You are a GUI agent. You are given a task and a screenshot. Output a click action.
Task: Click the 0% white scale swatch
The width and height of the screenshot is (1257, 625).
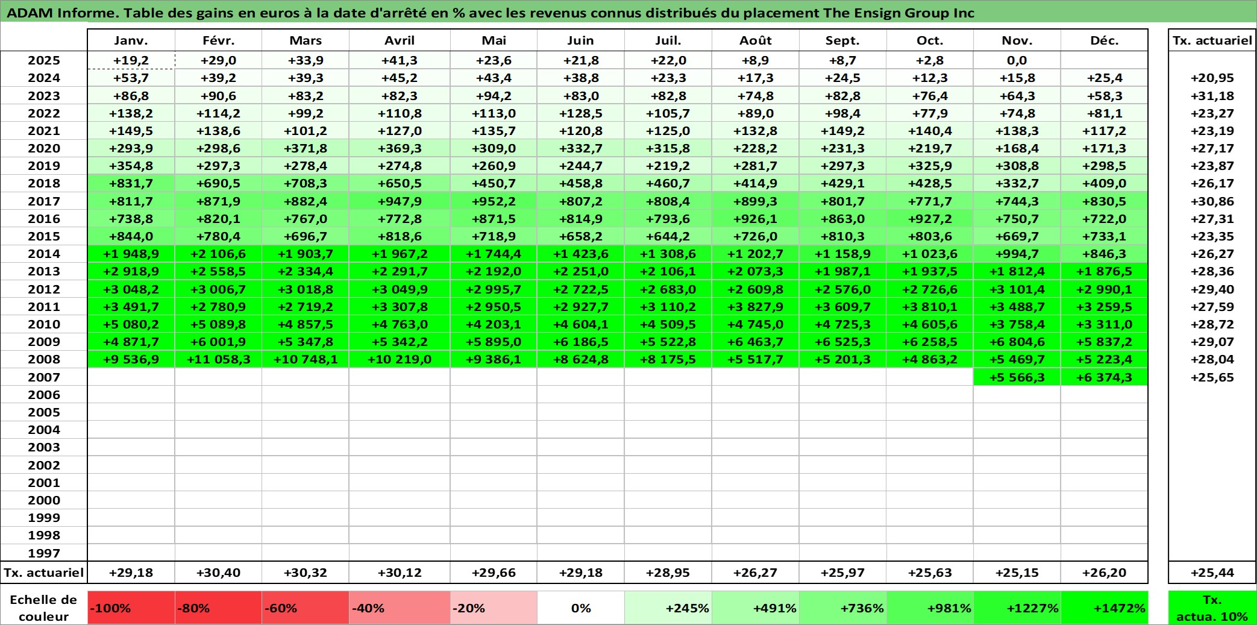[581, 608]
